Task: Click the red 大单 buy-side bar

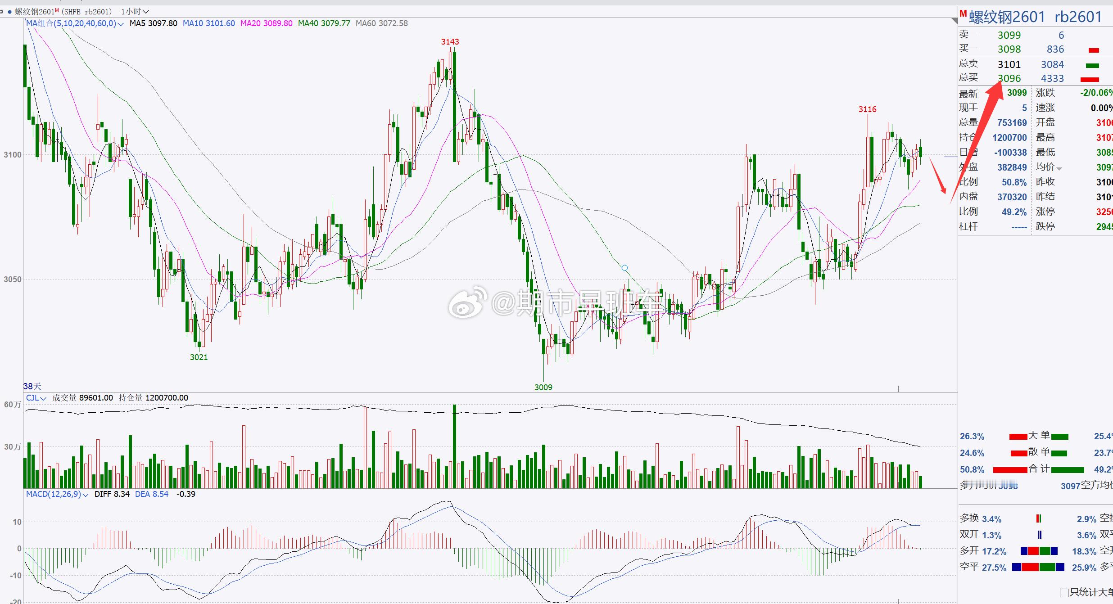Action: point(1018,437)
